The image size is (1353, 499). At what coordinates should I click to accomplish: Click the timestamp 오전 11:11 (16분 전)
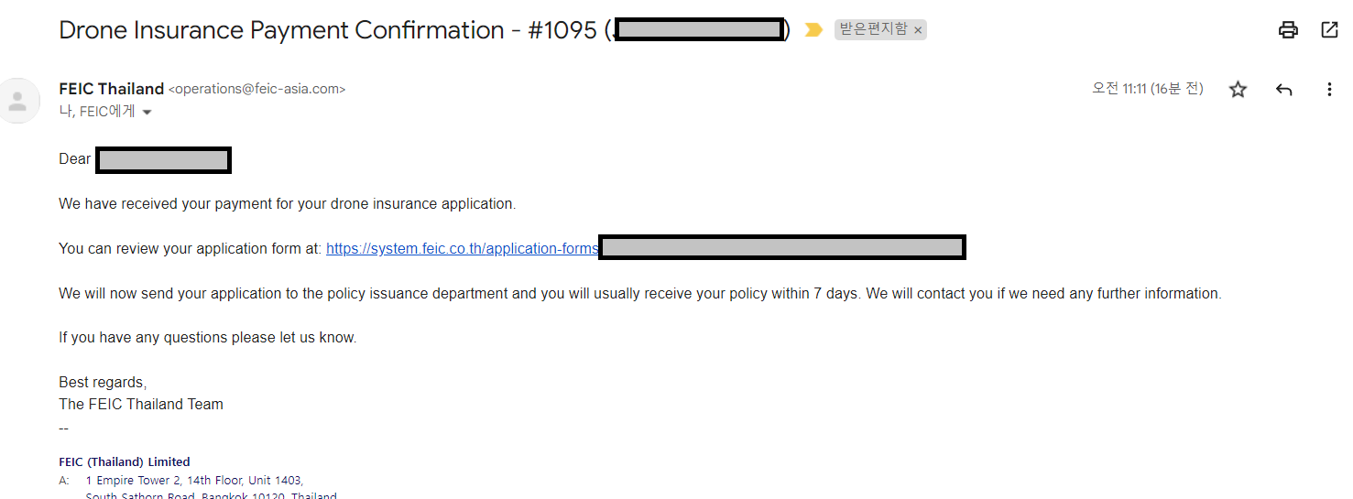click(x=1148, y=89)
